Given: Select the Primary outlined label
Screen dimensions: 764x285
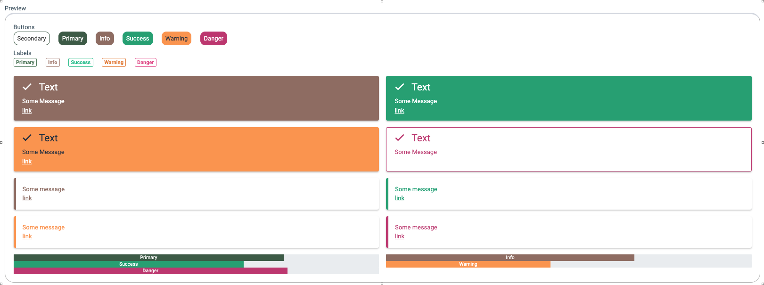Looking at the screenshot, I should [25, 62].
